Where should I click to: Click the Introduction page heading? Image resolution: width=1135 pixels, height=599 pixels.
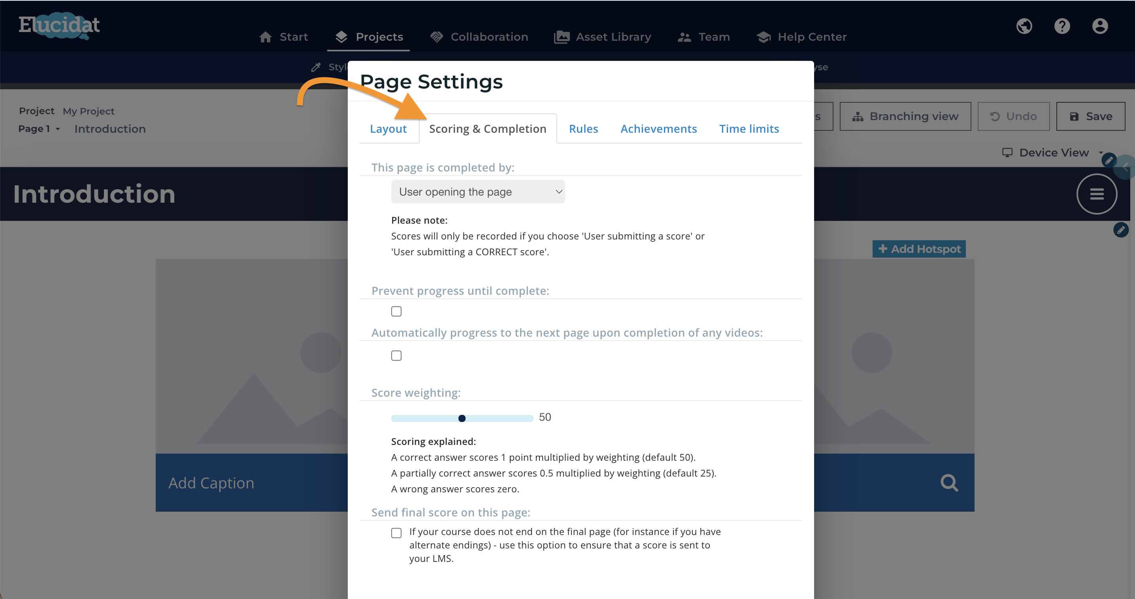pyautogui.click(x=94, y=194)
